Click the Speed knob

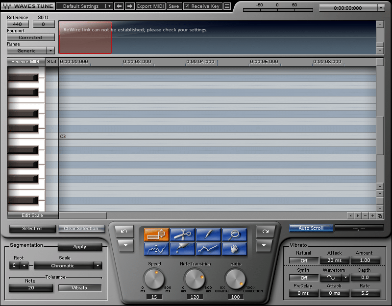pos(154,280)
